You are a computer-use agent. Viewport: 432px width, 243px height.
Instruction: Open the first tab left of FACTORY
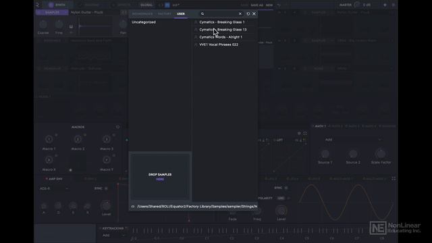pos(142,13)
